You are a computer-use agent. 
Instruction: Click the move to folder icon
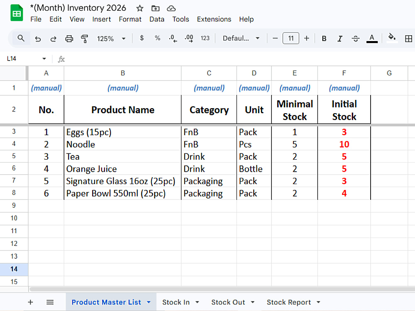pyautogui.click(x=155, y=8)
